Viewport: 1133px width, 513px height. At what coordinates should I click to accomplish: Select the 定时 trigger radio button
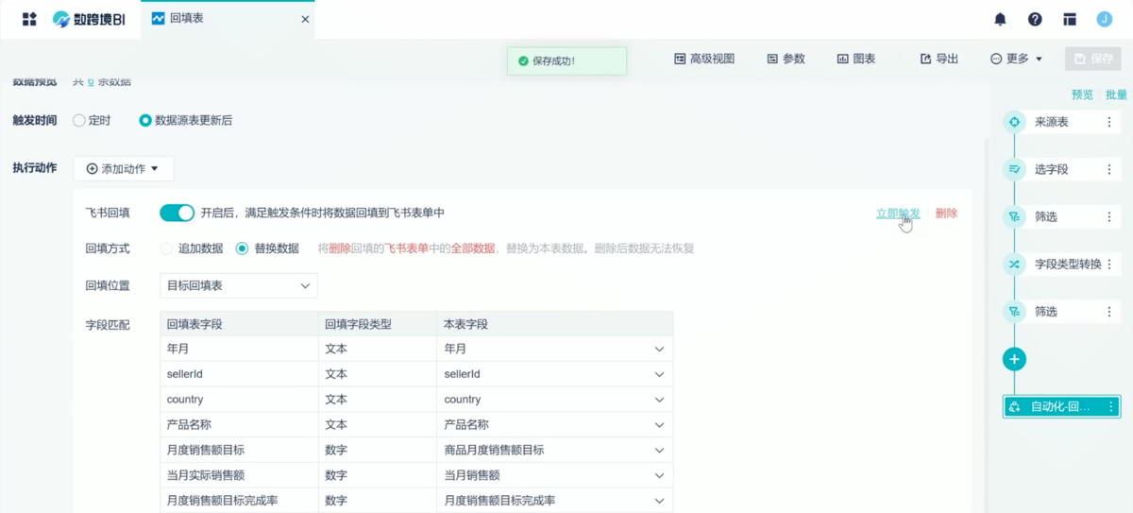click(79, 121)
